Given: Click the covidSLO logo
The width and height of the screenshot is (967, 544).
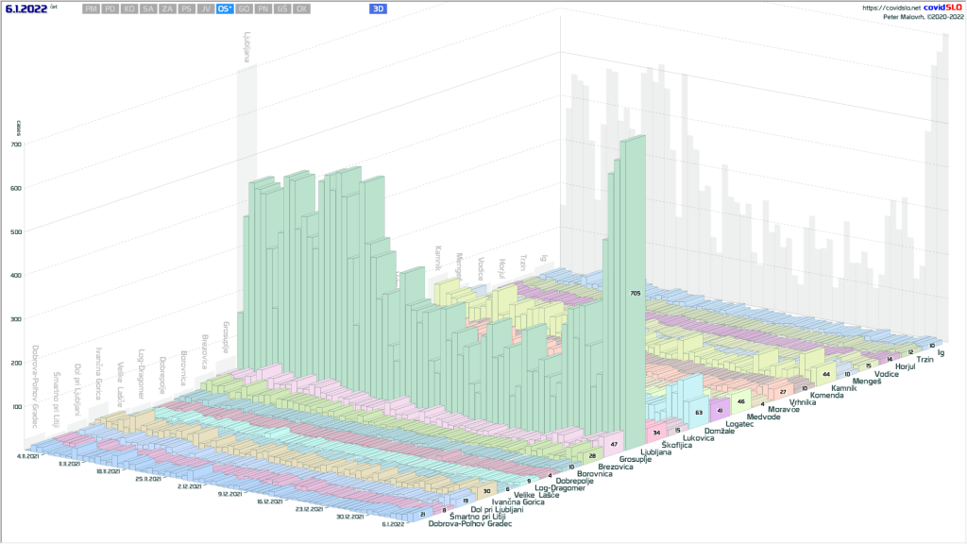Looking at the screenshot, I should 942,8.
